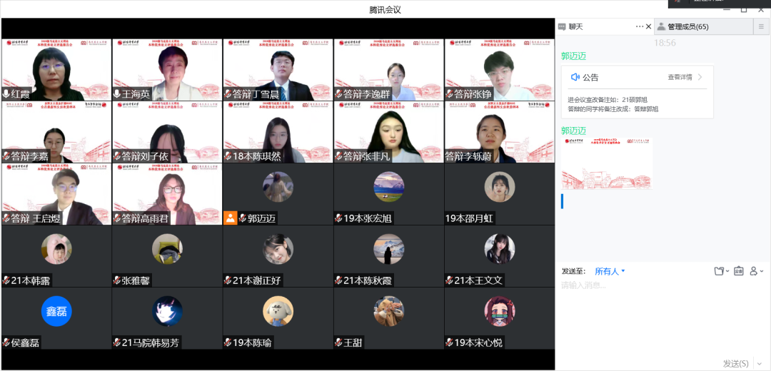Open the chat panel more options ellipsis
This screenshot has width=771, height=371.
(640, 26)
